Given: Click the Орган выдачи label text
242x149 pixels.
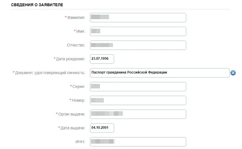Looking at the screenshot, I should (72, 114).
